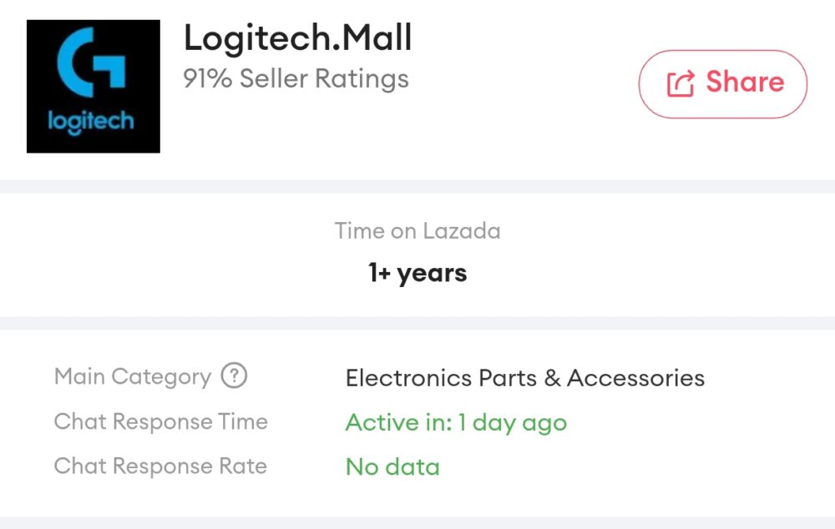This screenshot has height=529, width=835.
Task: Click the Main Category label
Action: [x=132, y=377]
